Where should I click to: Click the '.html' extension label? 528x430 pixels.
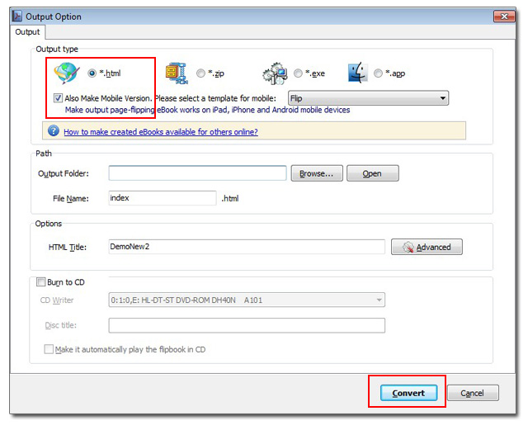[230, 198]
